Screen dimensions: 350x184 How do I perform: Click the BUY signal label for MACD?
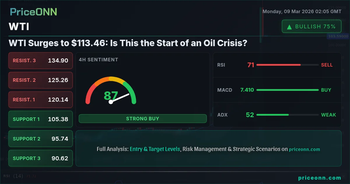tap(326, 90)
